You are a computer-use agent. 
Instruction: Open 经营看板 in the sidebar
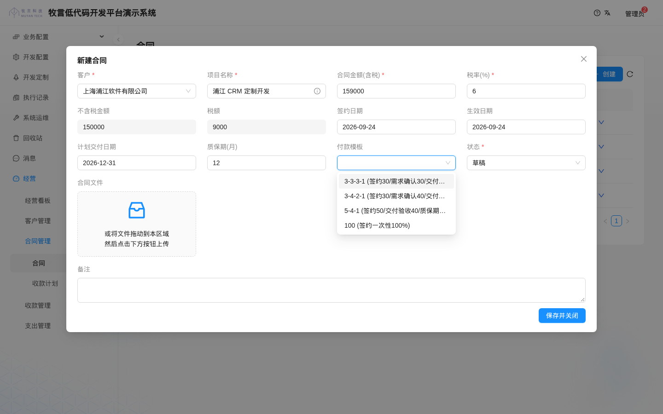pyautogui.click(x=38, y=201)
